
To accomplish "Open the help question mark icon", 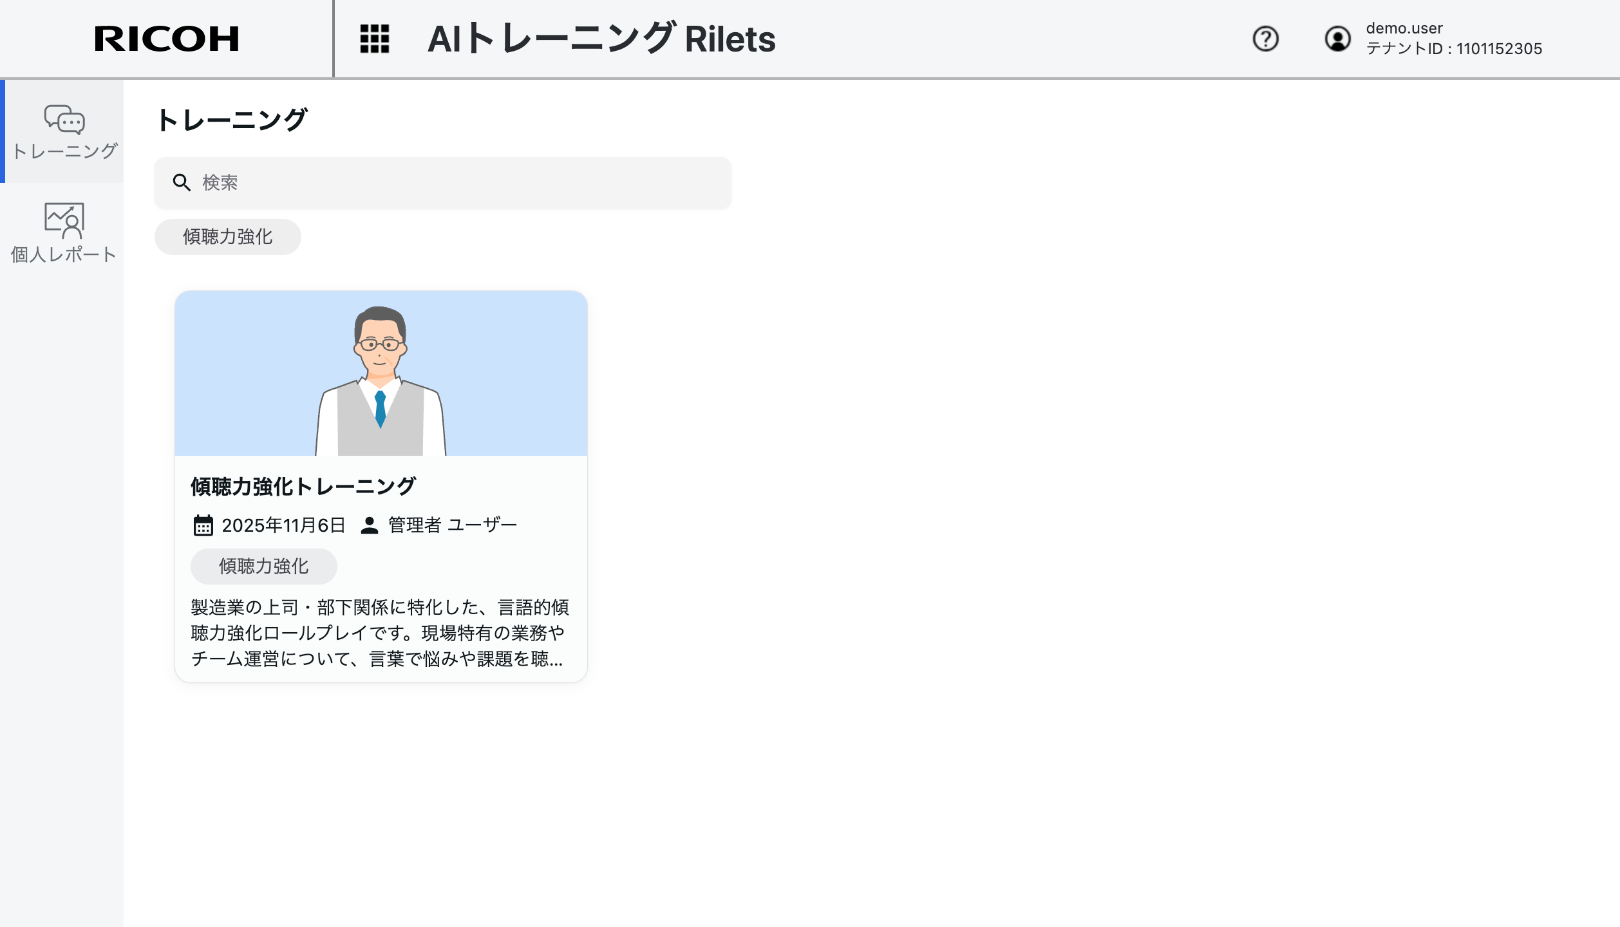I will pyautogui.click(x=1265, y=39).
